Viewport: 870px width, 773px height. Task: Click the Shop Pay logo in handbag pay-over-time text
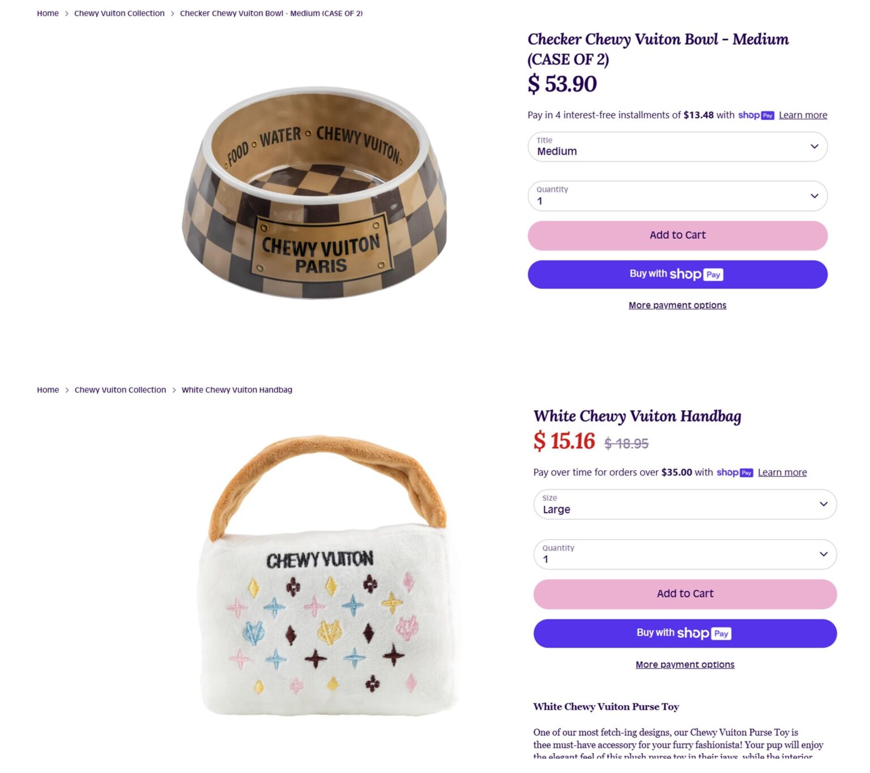tap(735, 473)
